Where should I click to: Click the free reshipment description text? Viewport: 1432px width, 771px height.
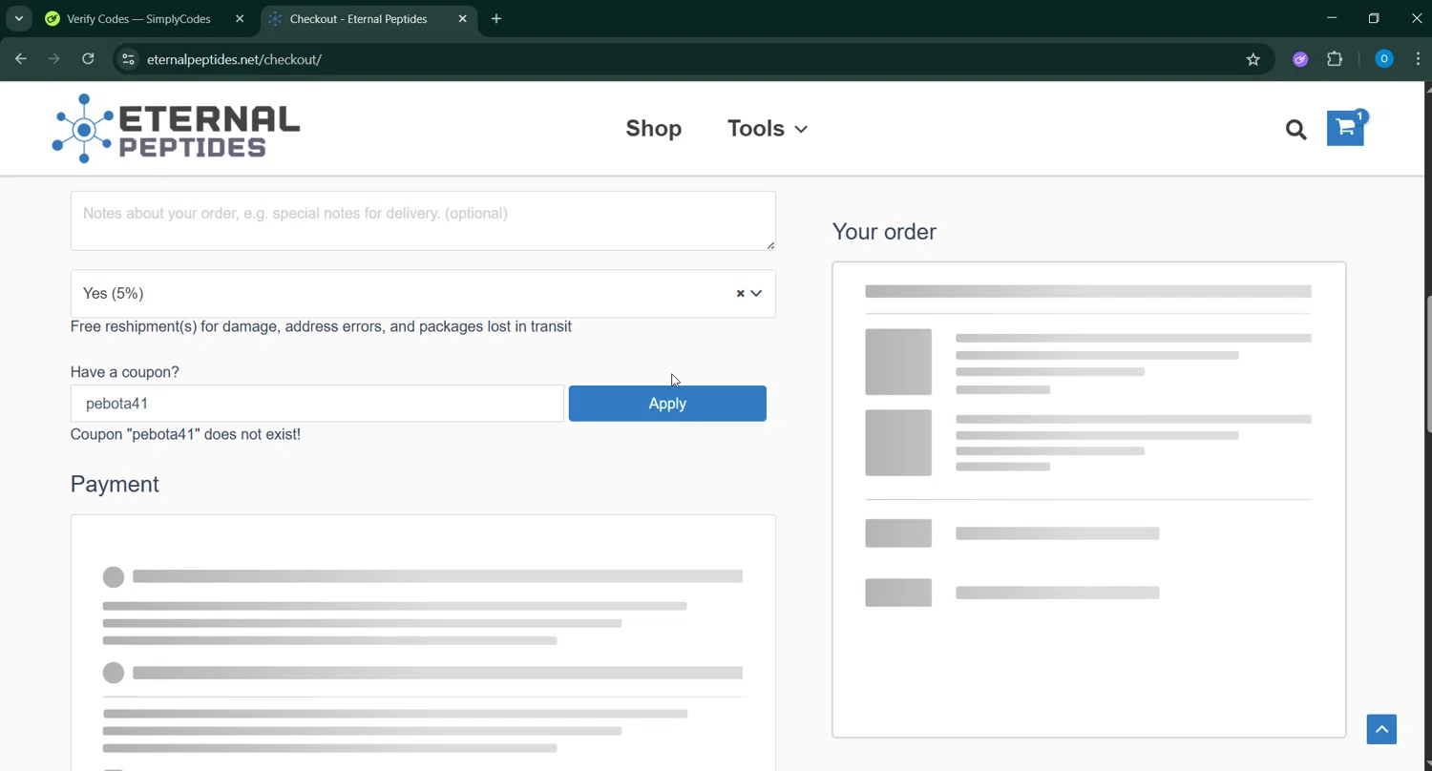click(x=321, y=326)
